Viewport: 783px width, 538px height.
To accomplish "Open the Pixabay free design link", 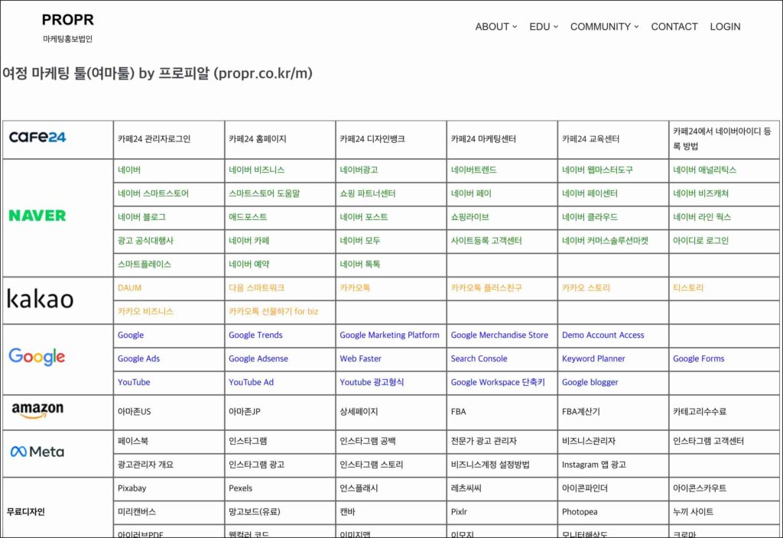I will coord(132,488).
